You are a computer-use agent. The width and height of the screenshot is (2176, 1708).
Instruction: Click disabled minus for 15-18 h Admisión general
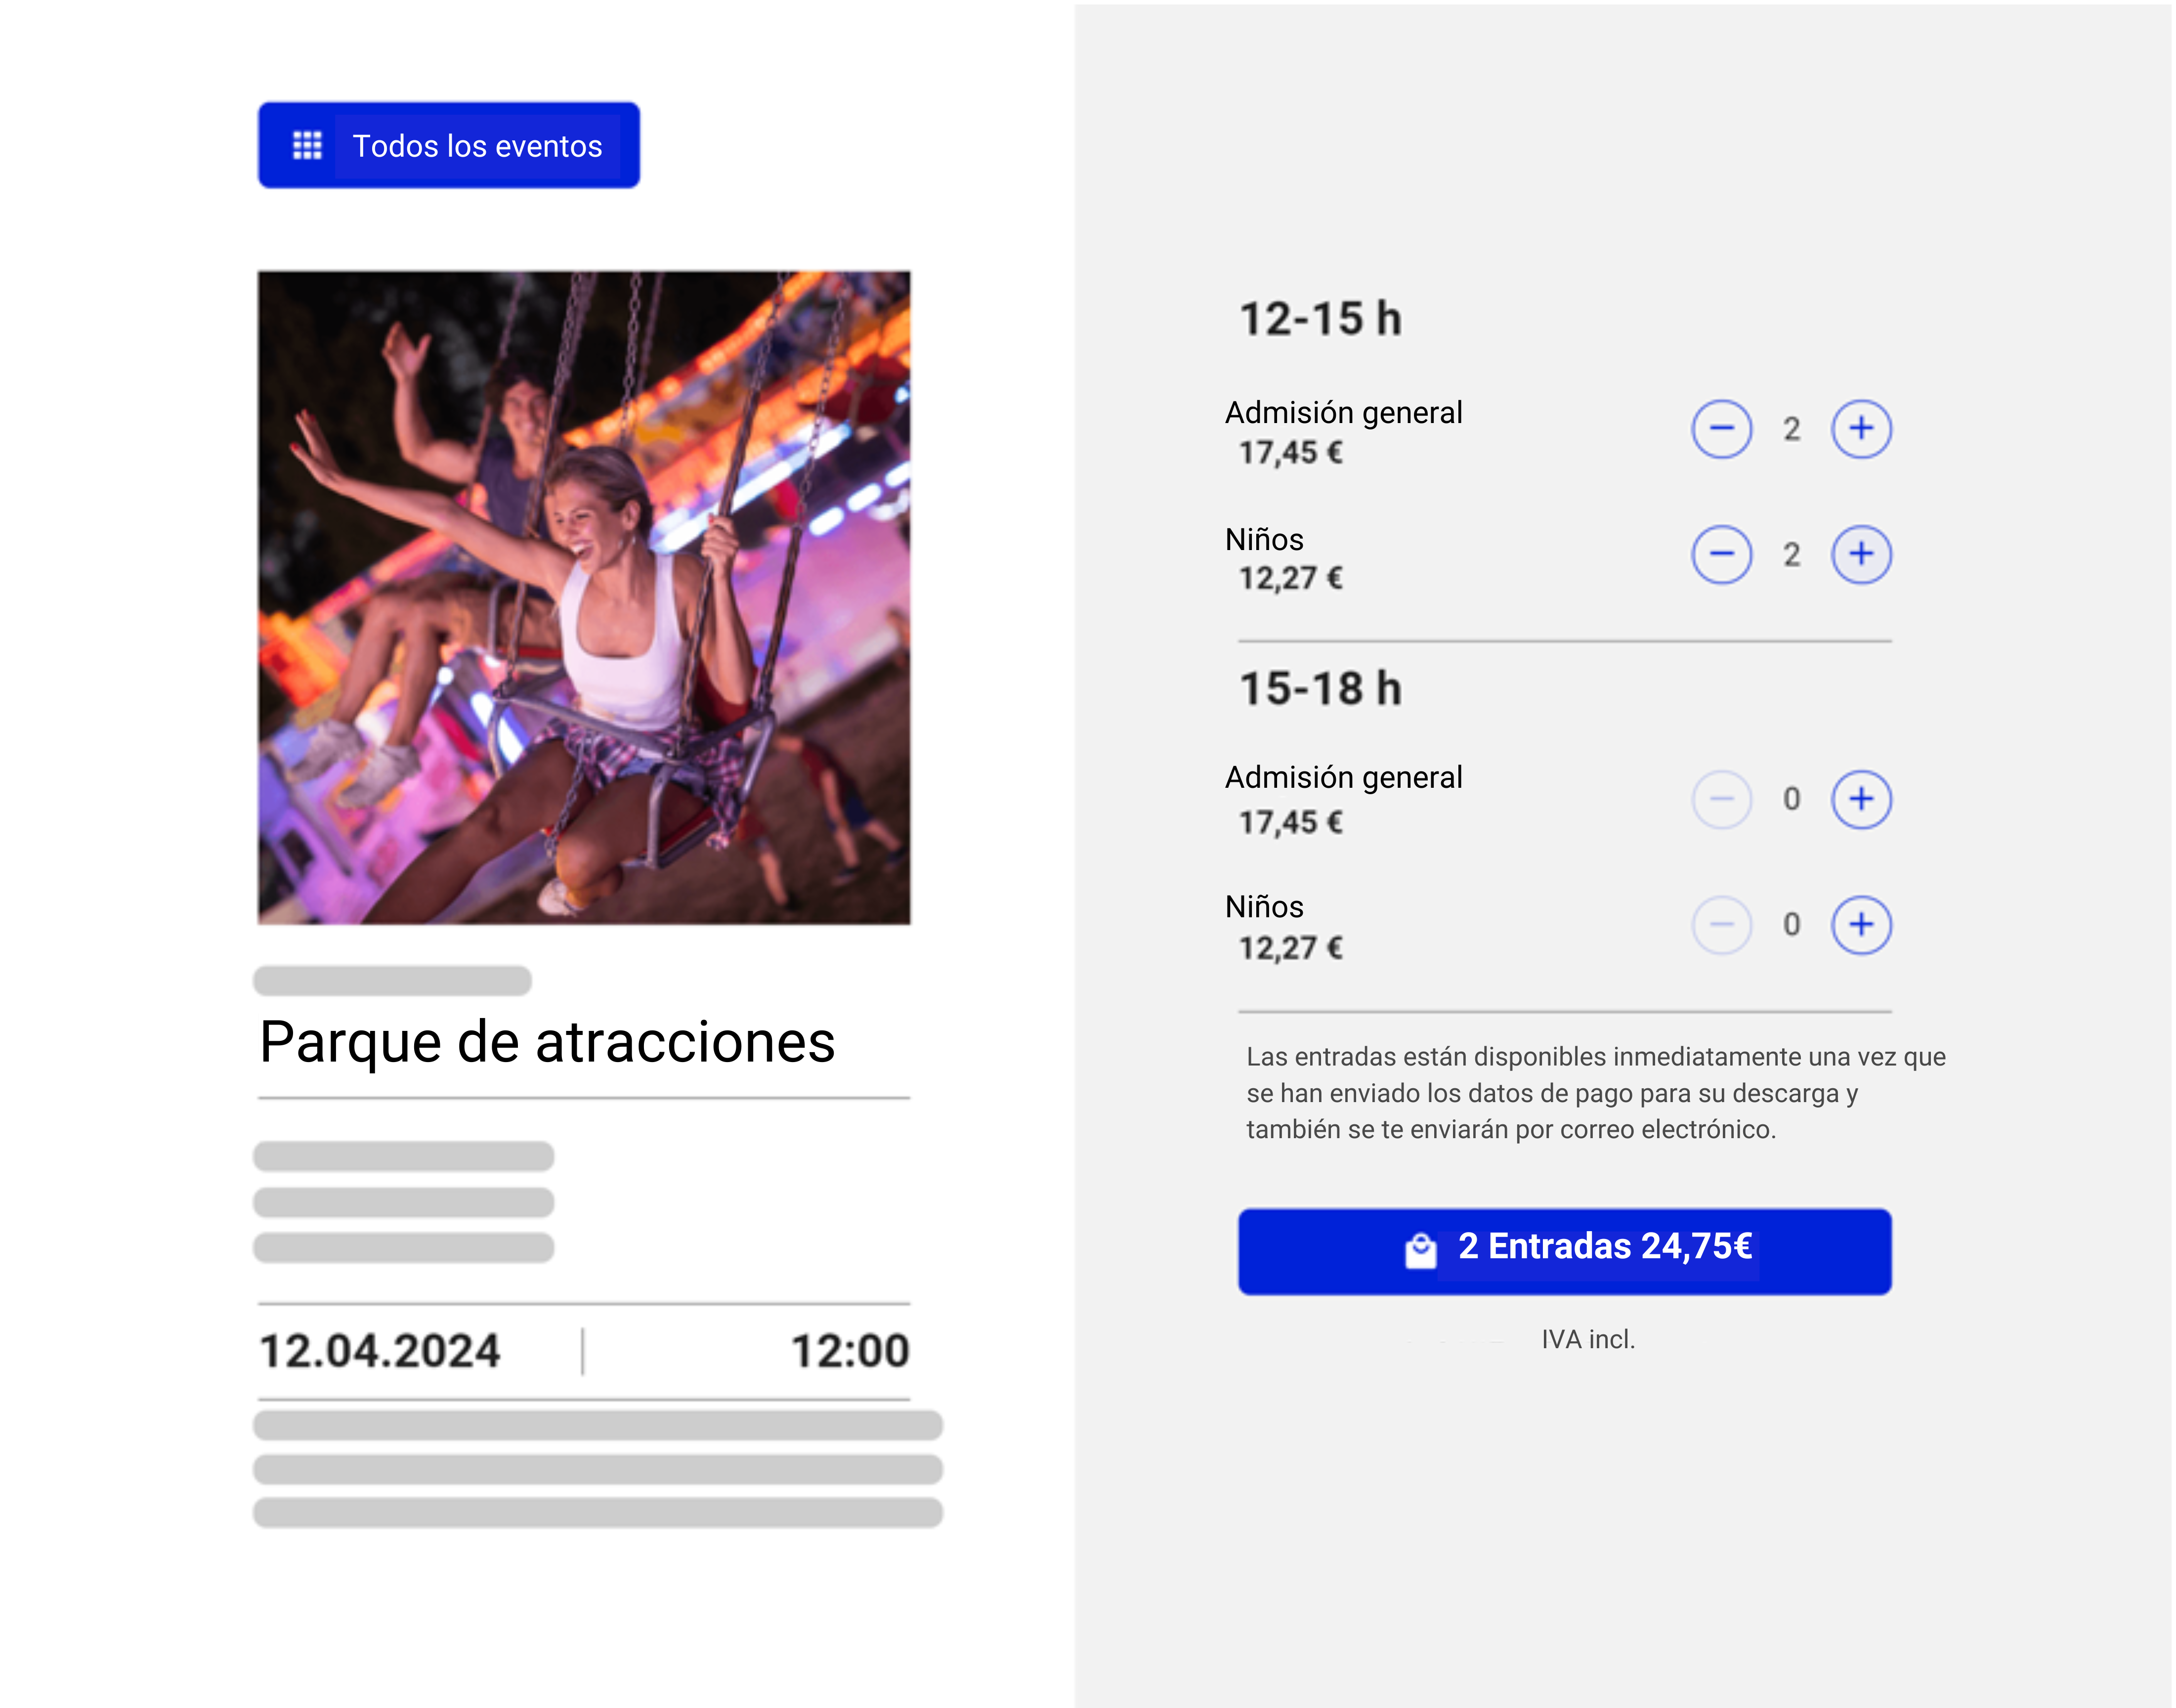pyautogui.click(x=1721, y=799)
